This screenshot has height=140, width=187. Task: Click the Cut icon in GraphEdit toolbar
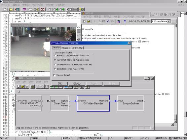[38, 86]
